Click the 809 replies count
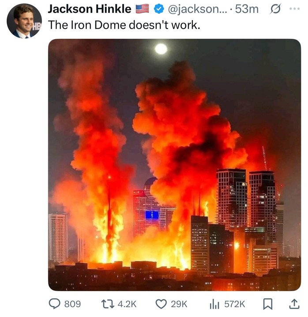 point(72,304)
